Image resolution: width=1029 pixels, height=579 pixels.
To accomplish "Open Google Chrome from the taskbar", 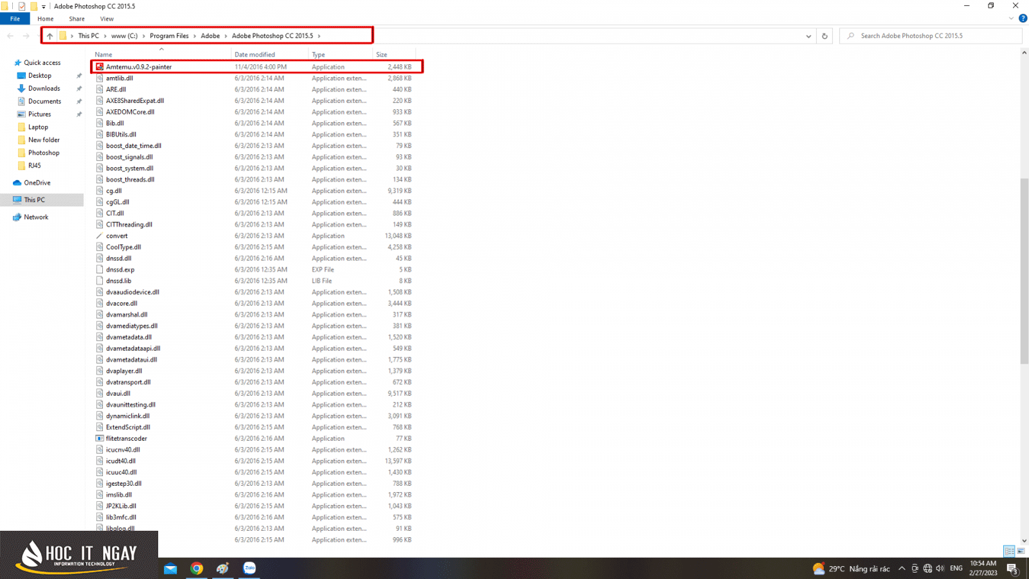I will [197, 568].
